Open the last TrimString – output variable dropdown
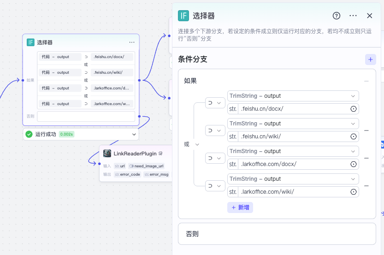The width and height of the screenshot is (384, 255). coord(293,179)
